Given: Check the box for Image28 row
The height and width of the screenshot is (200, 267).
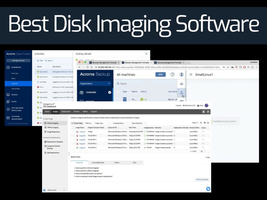Looking at the screenshot, I should coord(74,140).
